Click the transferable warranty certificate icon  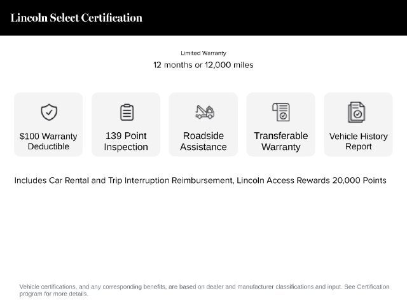(x=281, y=112)
